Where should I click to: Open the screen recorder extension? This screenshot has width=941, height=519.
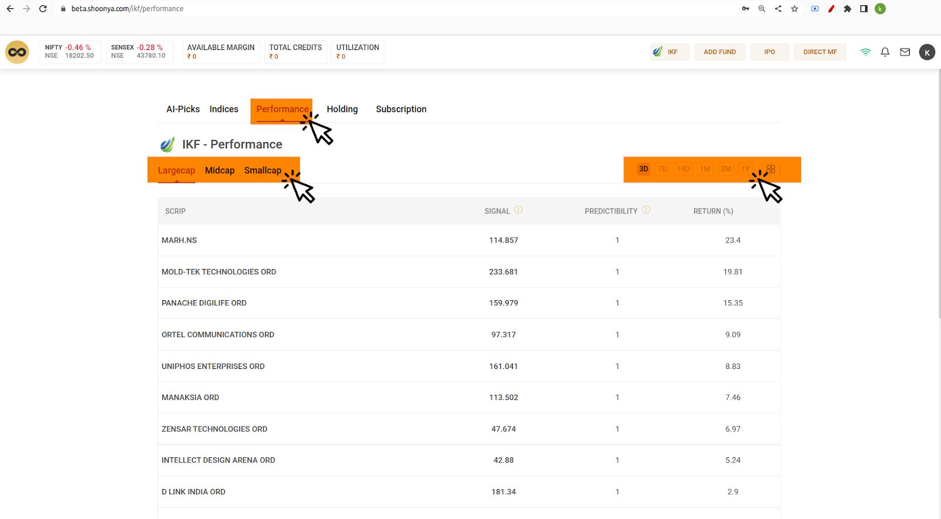(815, 9)
